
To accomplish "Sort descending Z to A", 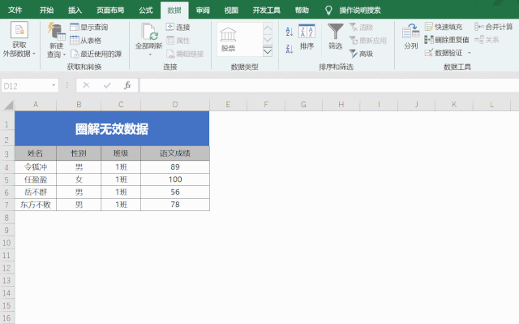I will 290,49.
